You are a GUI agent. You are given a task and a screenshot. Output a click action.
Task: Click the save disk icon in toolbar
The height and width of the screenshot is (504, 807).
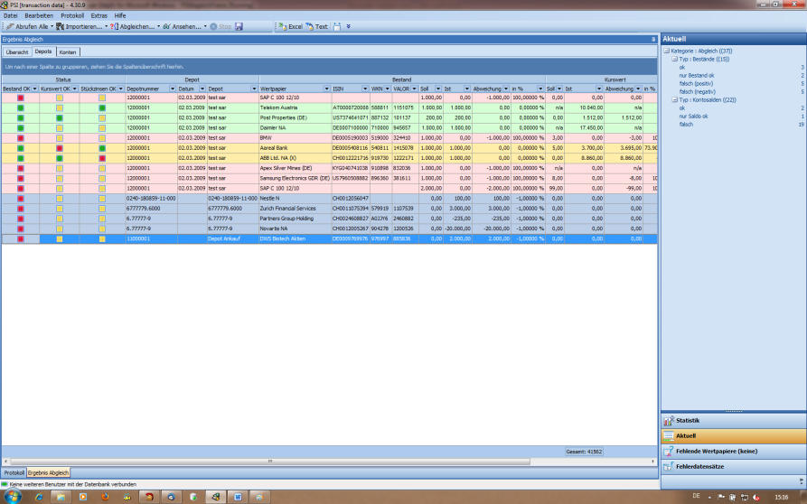[x=239, y=26]
